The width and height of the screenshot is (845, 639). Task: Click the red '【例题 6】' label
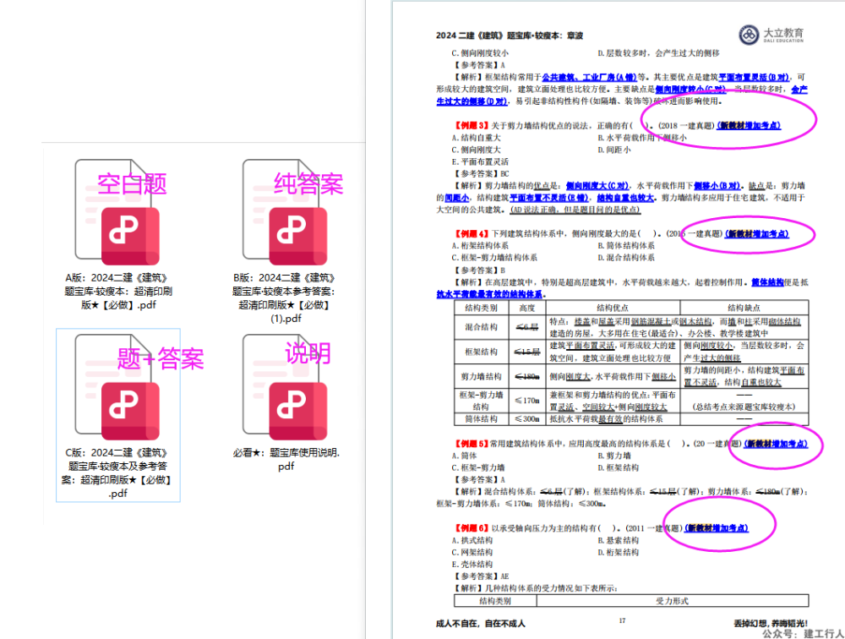(472, 528)
